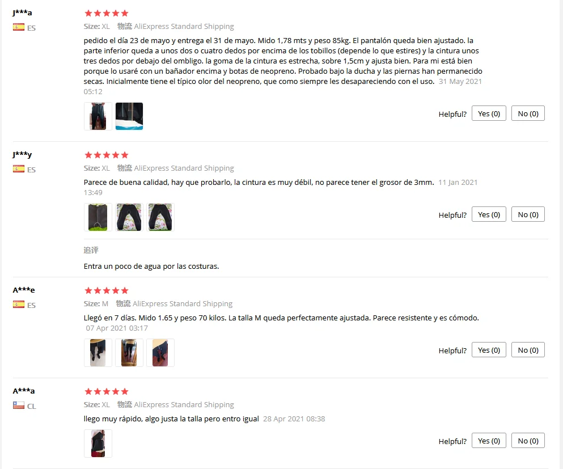Open second pants photo in J***y's review
The width and height of the screenshot is (563, 469).
[129, 217]
